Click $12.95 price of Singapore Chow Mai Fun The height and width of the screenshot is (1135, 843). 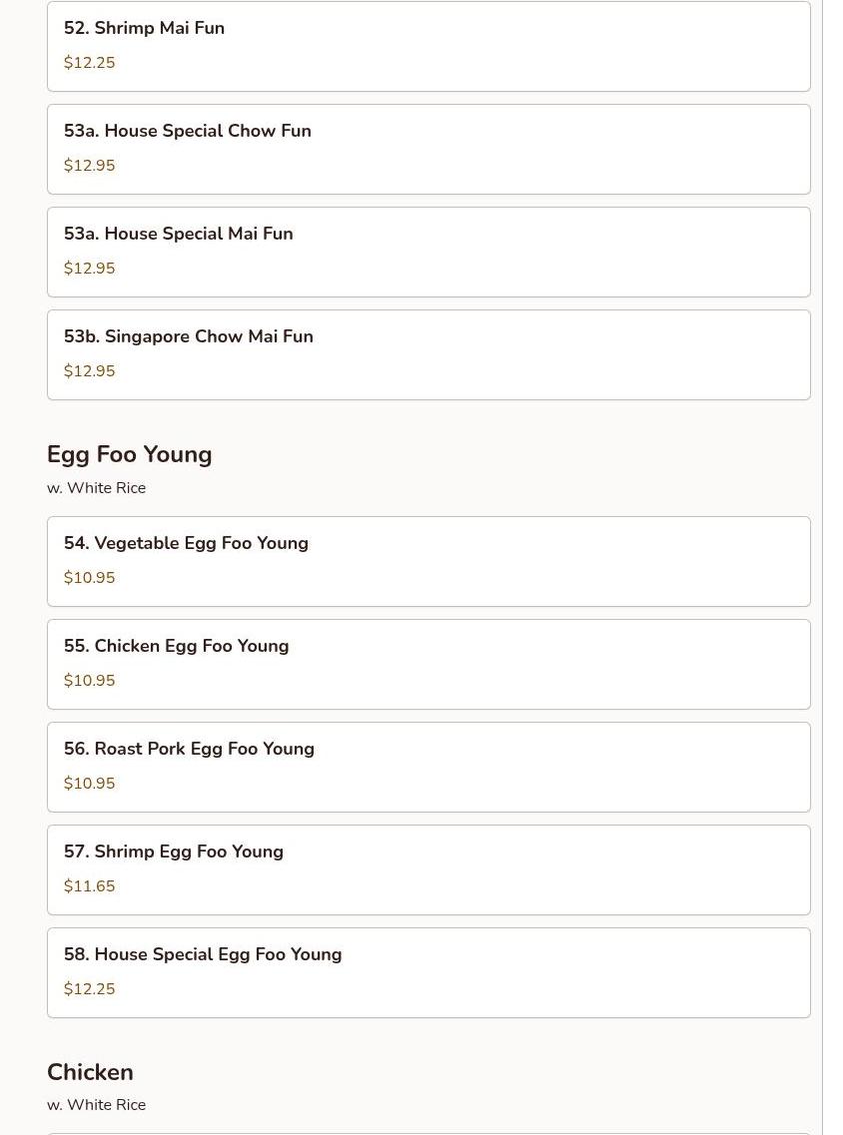point(89,371)
